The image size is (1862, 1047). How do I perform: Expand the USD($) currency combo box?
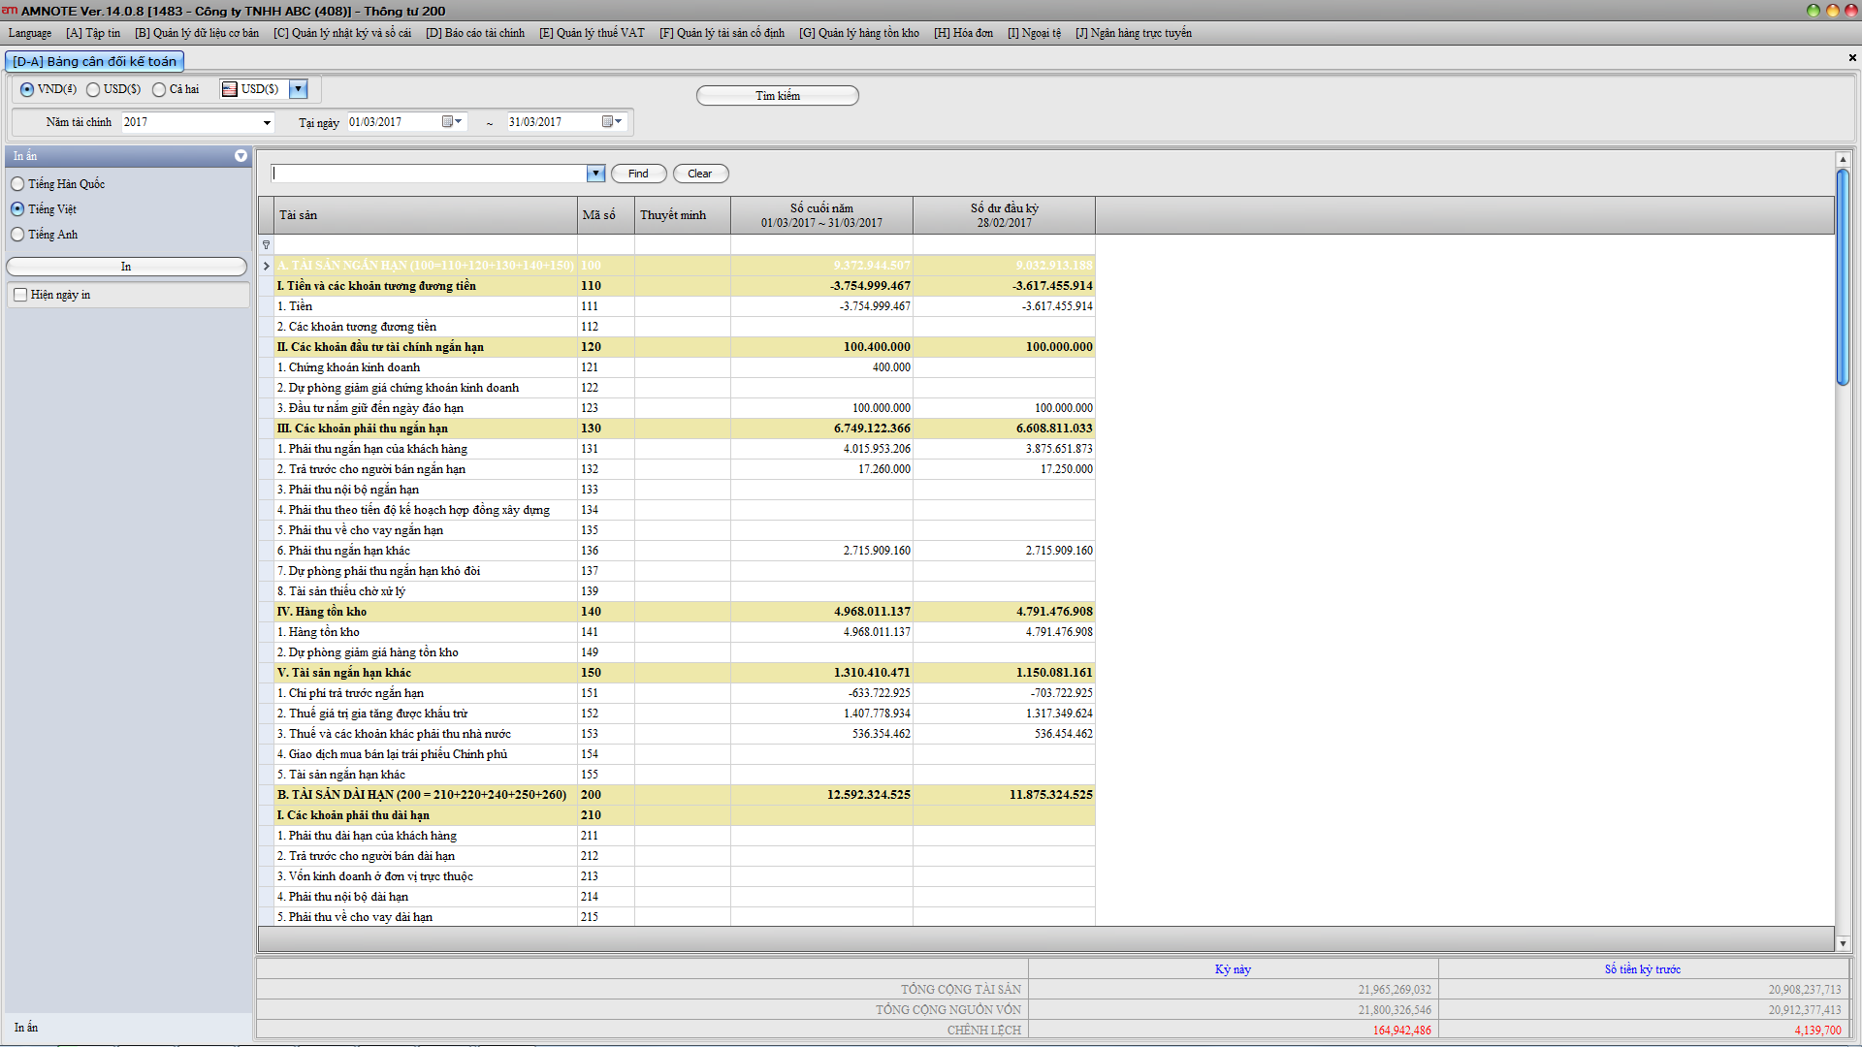(x=299, y=89)
